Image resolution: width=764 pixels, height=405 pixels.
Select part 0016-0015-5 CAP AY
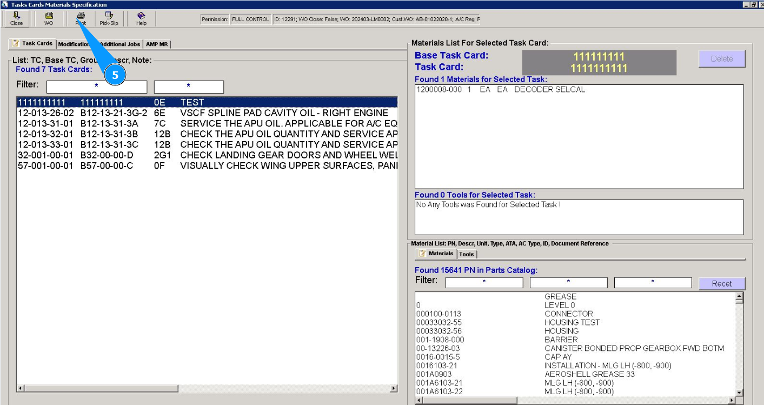(x=575, y=357)
